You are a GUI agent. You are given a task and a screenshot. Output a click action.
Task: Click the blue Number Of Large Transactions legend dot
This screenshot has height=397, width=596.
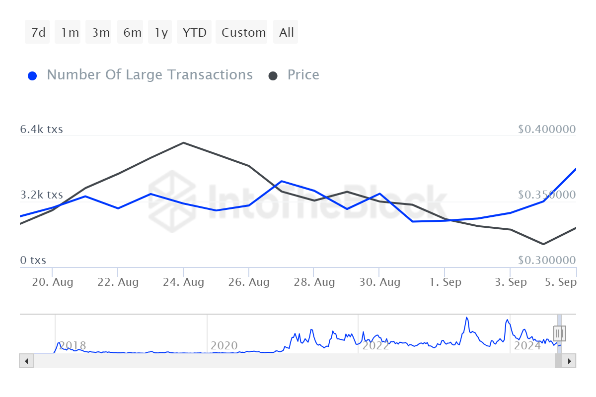pyautogui.click(x=32, y=76)
